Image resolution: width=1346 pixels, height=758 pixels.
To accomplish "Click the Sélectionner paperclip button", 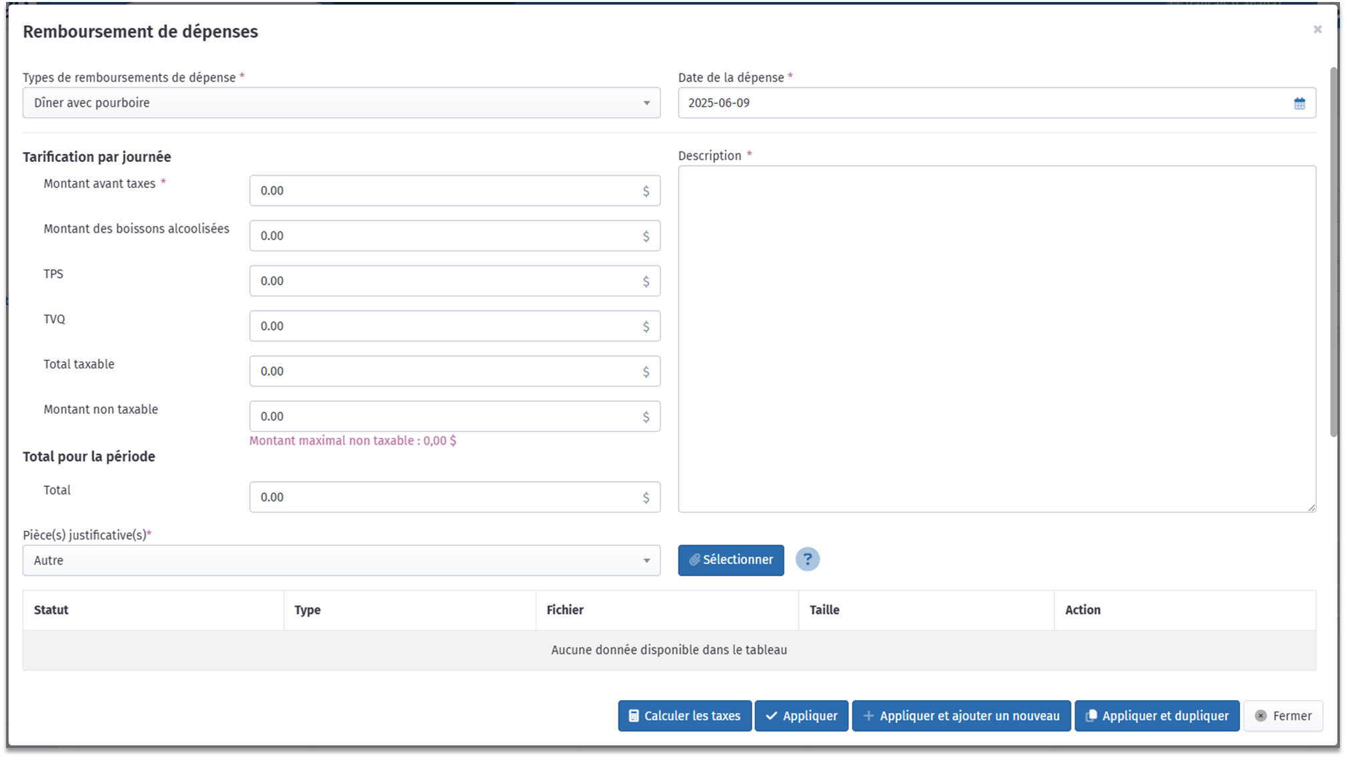I will click(x=730, y=560).
